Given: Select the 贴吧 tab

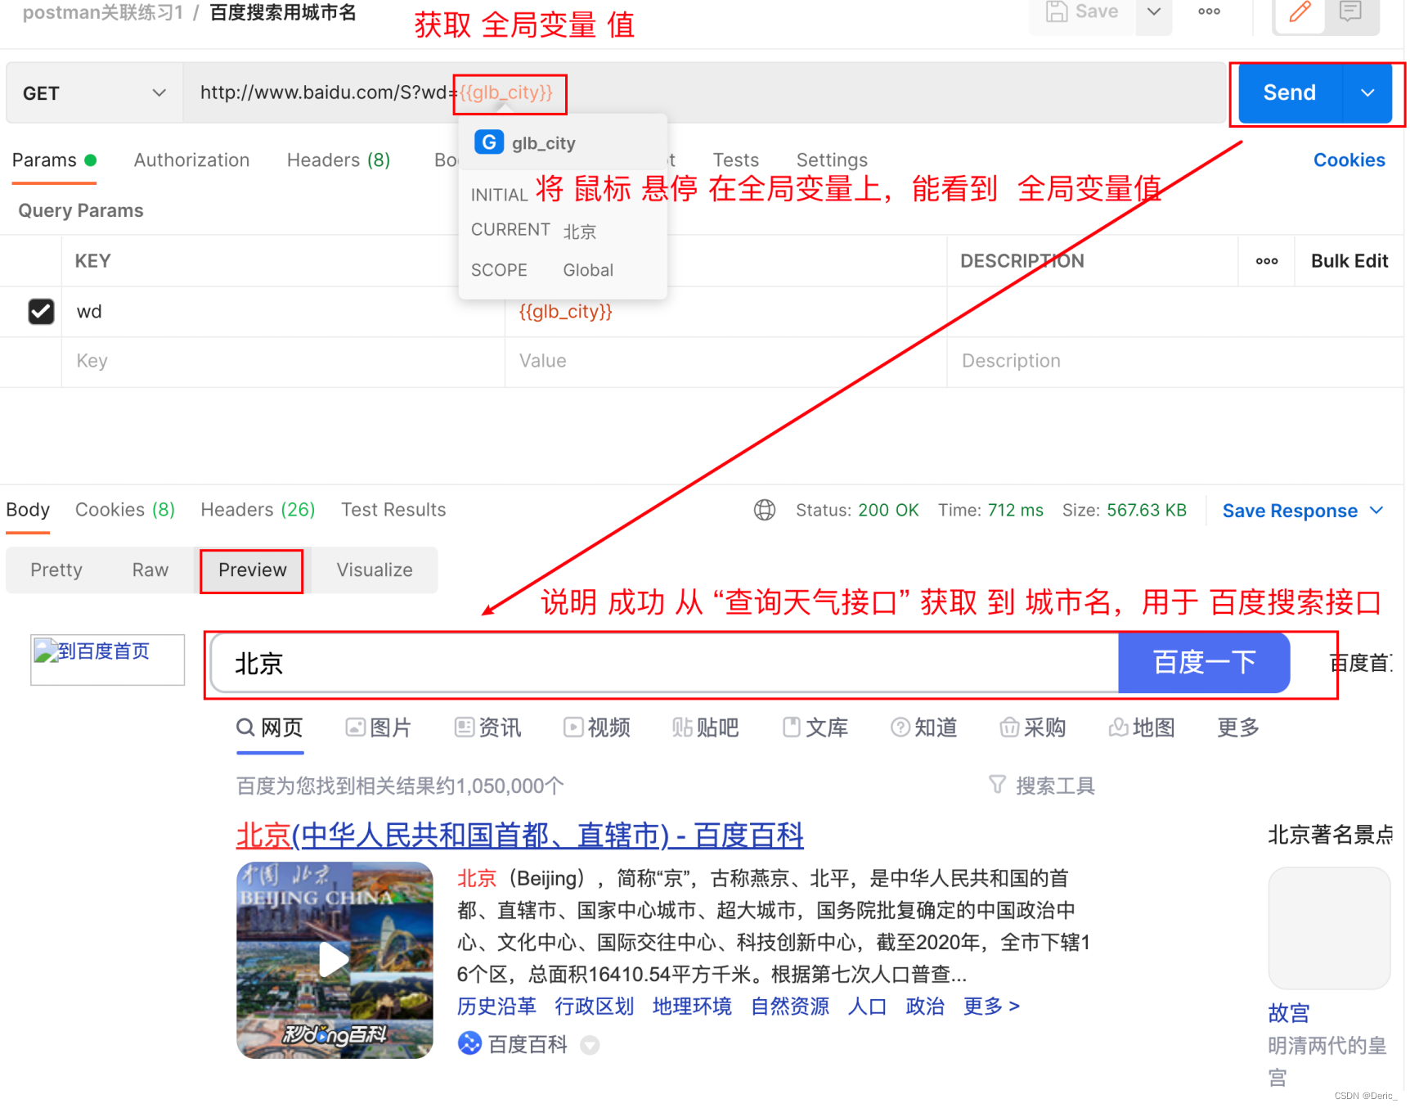Looking at the screenshot, I should 705,727.
